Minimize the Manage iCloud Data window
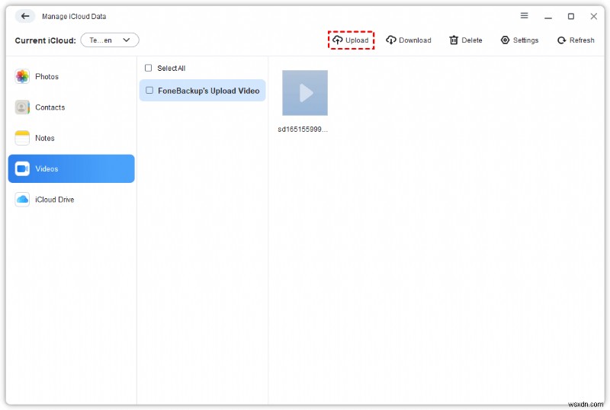610x410 pixels. (x=547, y=16)
